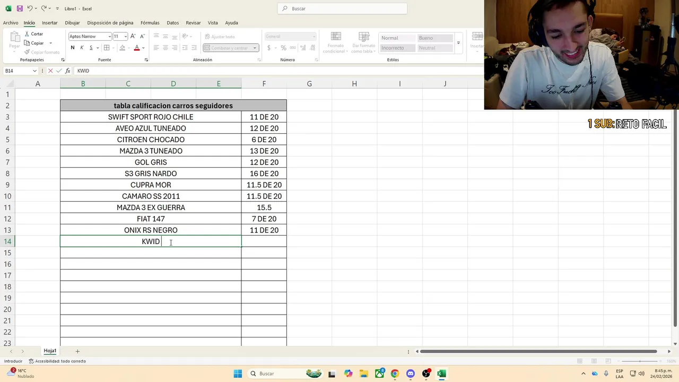
Task: Open the Archivo menu
Action: click(x=11, y=23)
